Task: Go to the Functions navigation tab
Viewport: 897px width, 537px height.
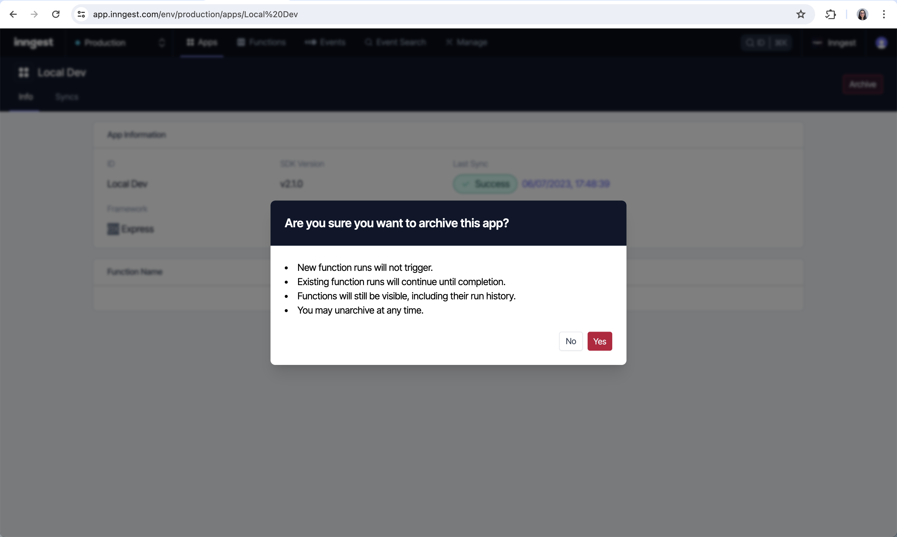Action: coord(262,42)
